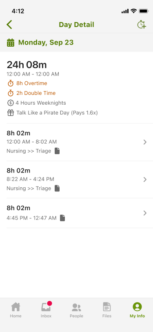The height and width of the screenshot is (332, 153).
Task: Open the Files tab
Action: point(107,310)
